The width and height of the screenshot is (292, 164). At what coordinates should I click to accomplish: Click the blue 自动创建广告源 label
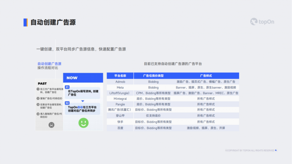[49, 64]
